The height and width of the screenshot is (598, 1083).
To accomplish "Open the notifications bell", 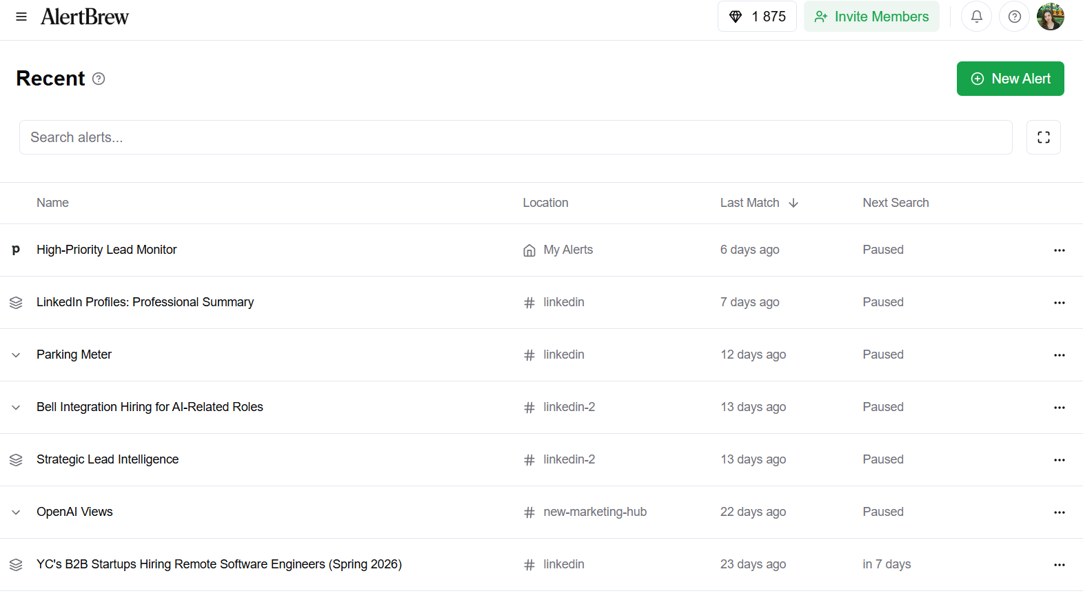I will click(977, 17).
